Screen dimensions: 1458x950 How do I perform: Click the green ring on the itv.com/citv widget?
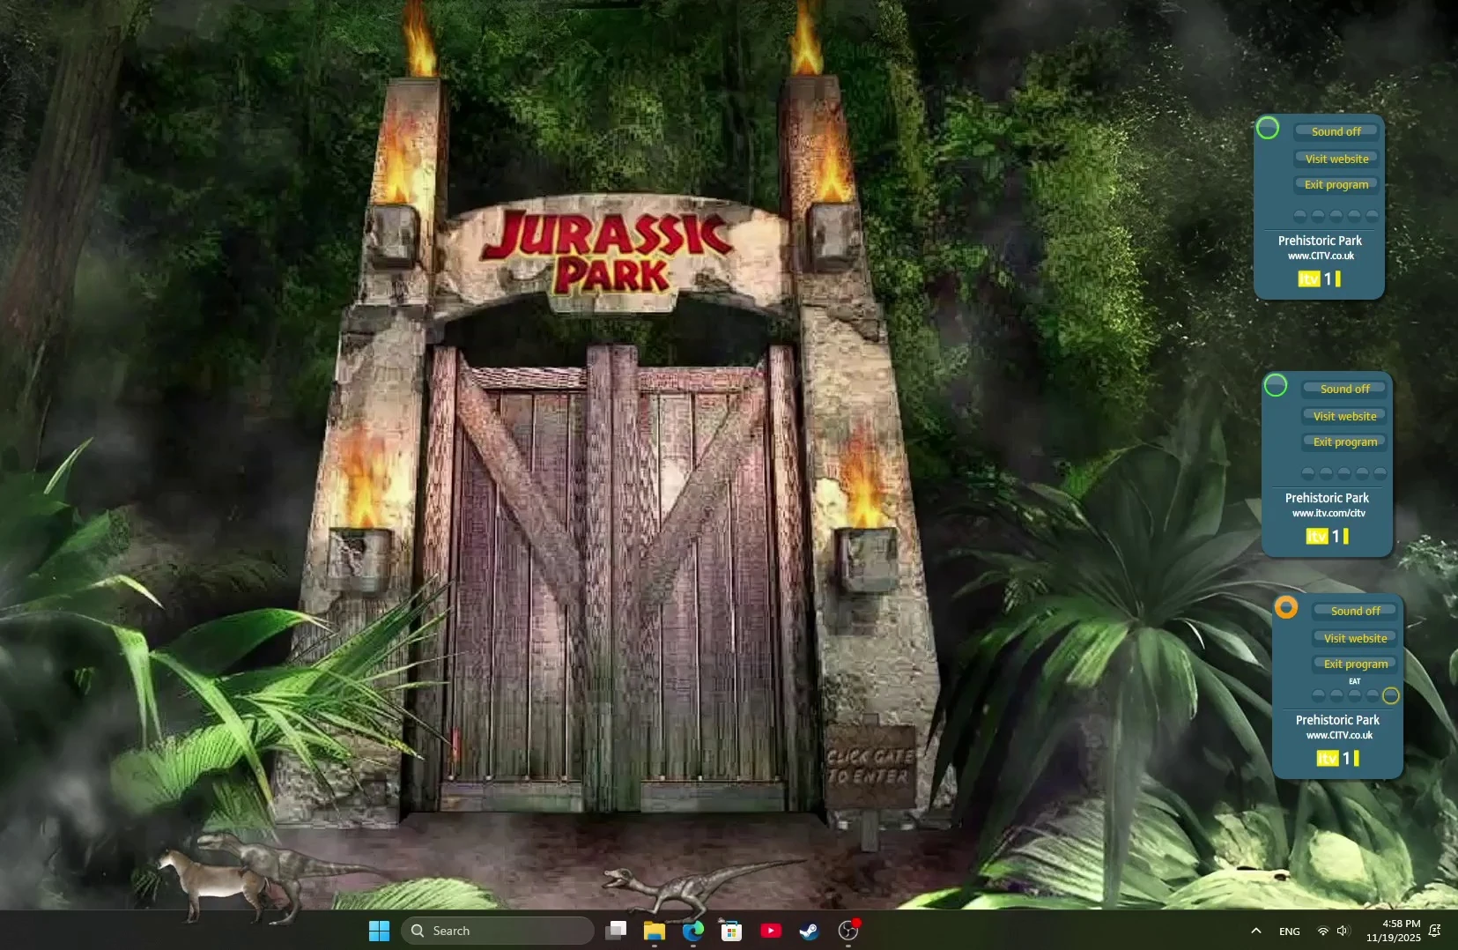(1276, 385)
